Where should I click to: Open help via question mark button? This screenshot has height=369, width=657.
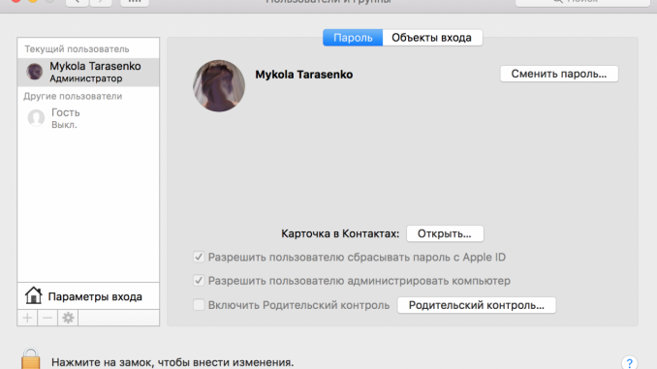click(629, 362)
